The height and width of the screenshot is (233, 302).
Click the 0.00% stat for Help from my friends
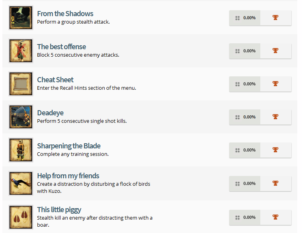245,183
